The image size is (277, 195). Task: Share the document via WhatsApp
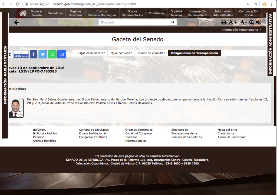[52, 54]
